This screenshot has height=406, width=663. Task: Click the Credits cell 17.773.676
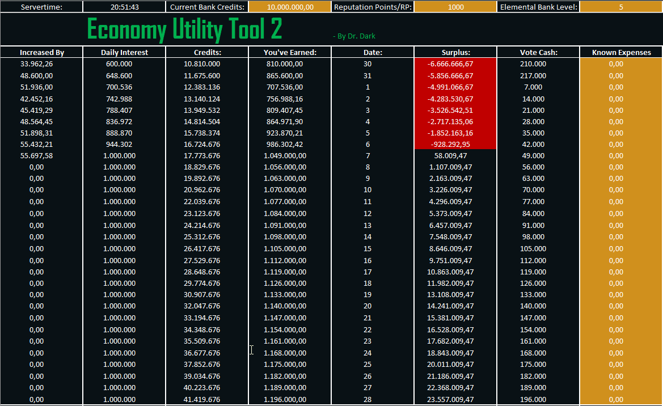(x=202, y=155)
